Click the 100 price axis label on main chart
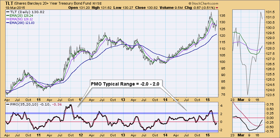The image size is (280, 138). 222,62
